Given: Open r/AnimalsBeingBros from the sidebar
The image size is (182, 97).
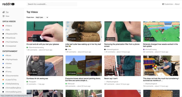Looking at the screenshot, I should (x=13, y=88).
